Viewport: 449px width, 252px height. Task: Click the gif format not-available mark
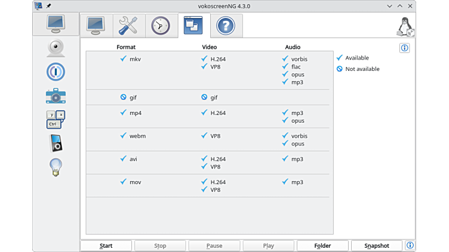124,97
